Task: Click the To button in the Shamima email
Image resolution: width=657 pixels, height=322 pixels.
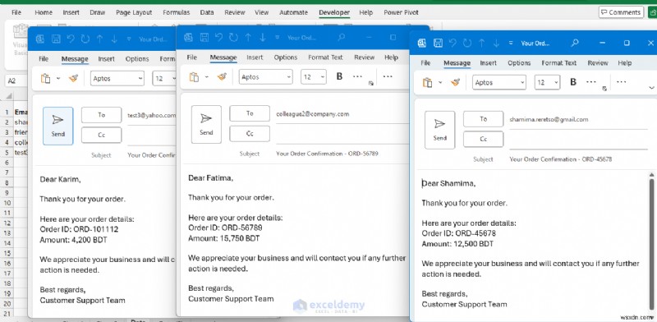Action: coord(483,119)
